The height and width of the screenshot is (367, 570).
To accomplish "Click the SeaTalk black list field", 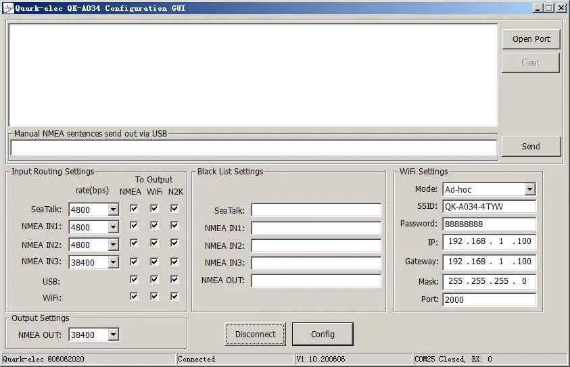I will 316,210.
